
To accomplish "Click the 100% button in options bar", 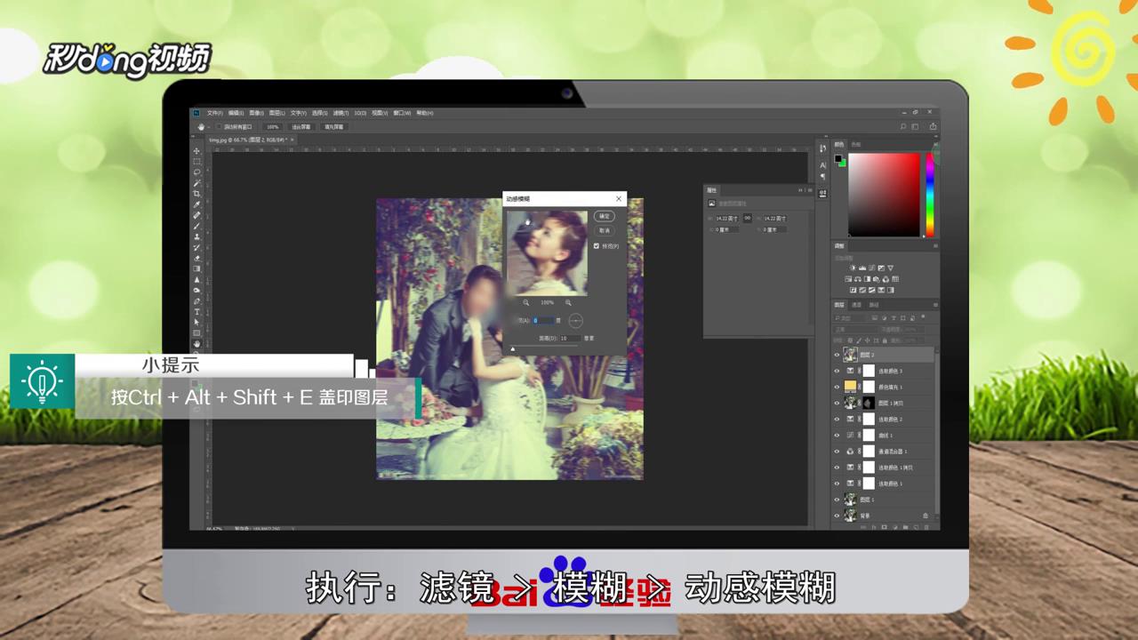I will click(273, 127).
